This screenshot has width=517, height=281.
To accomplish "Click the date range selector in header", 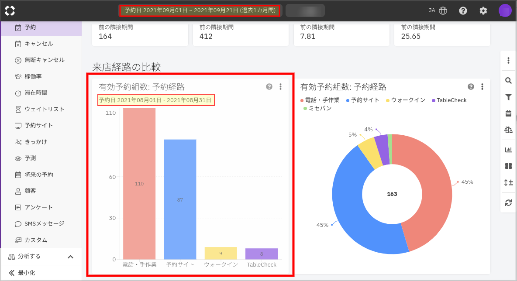I will 200,10.
